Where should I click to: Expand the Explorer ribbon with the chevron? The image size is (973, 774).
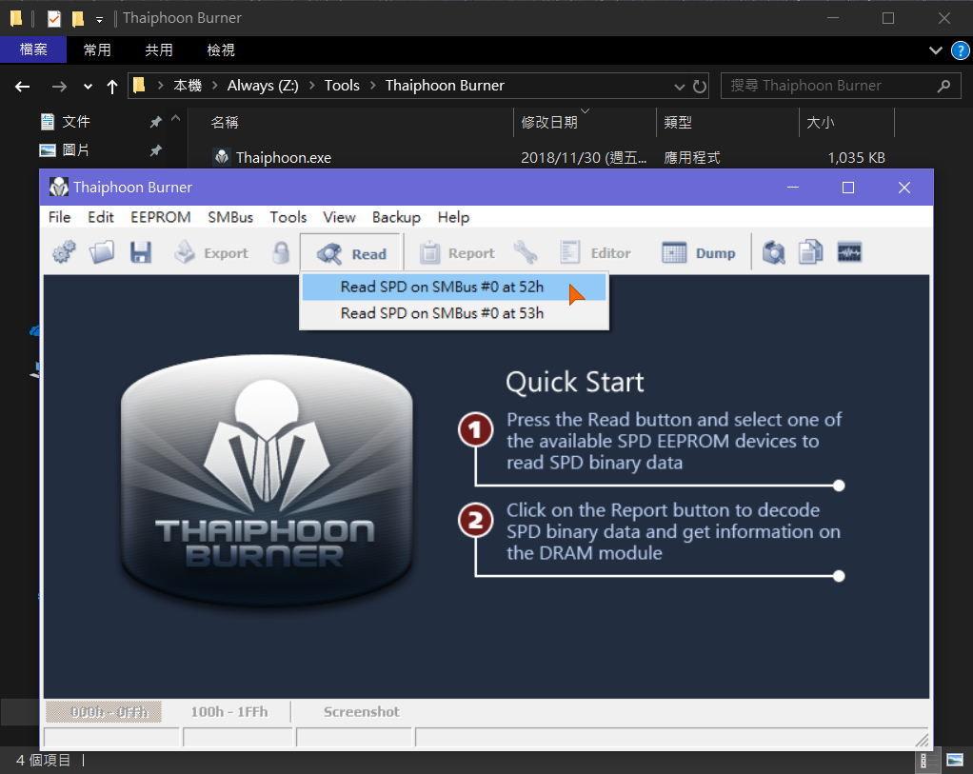click(935, 50)
